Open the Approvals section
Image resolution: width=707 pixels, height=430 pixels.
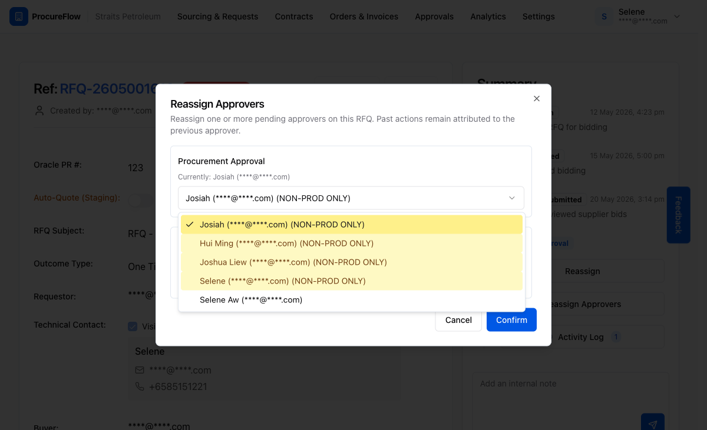pyautogui.click(x=434, y=16)
